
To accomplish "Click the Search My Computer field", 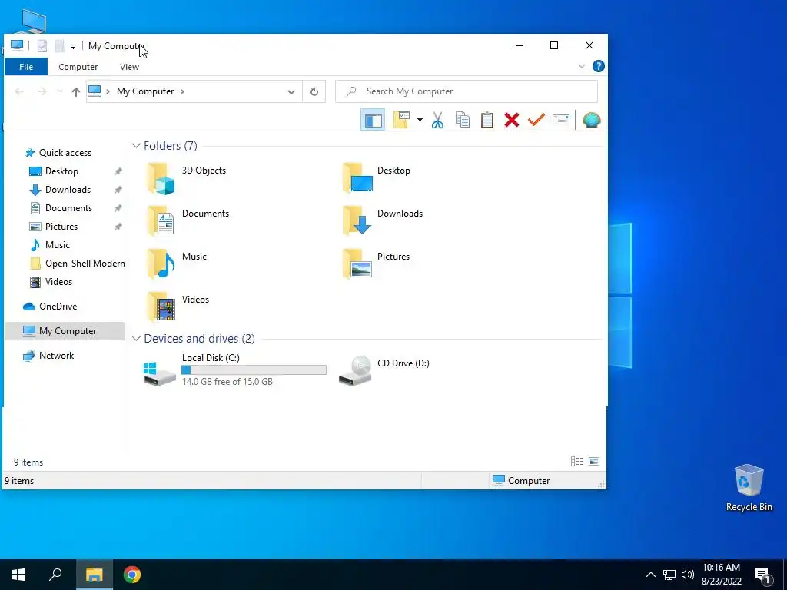I will coord(467,91).
